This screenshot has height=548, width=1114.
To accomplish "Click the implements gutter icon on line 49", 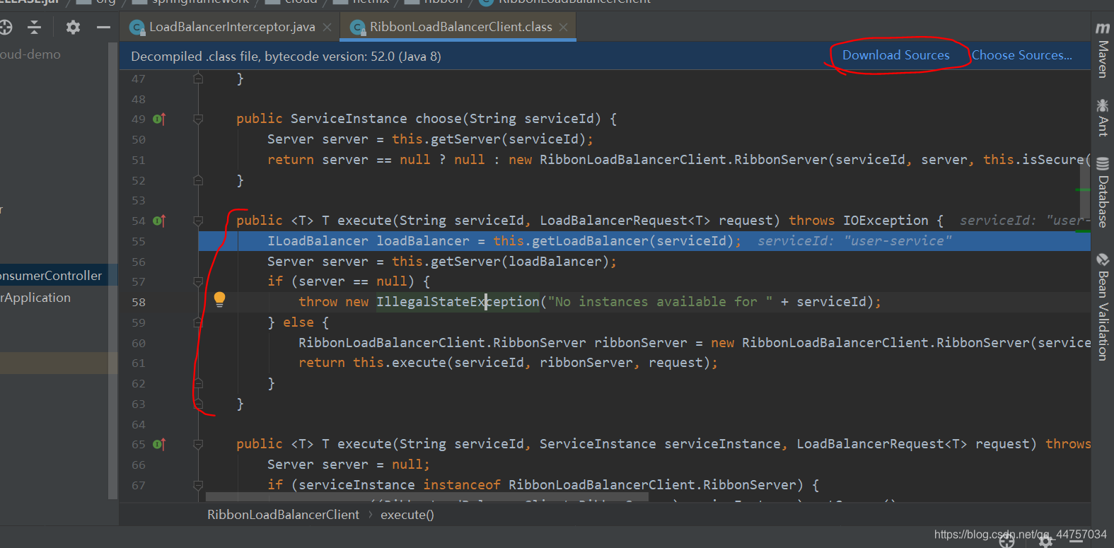I will (x=159, y=119).
